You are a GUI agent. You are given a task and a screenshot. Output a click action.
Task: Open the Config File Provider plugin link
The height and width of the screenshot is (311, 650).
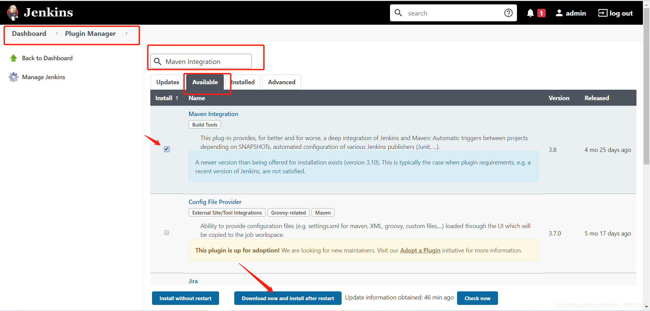coord(215,202)
